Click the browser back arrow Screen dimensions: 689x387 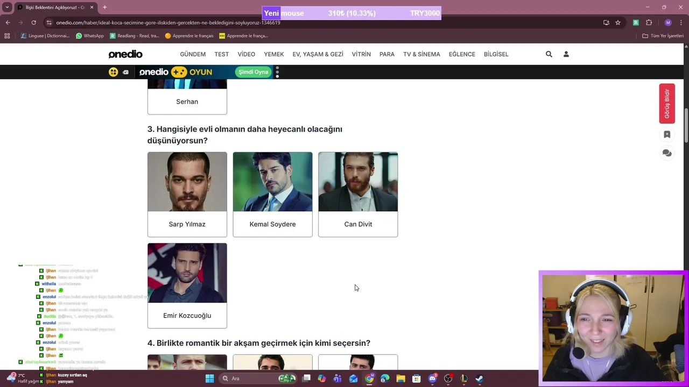(8, 23)
